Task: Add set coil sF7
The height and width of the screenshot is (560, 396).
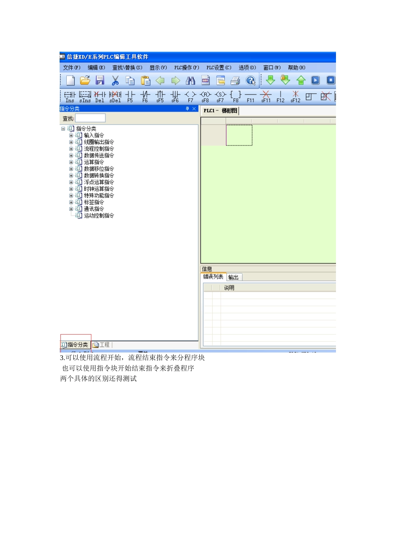Action: pos(220,97)
